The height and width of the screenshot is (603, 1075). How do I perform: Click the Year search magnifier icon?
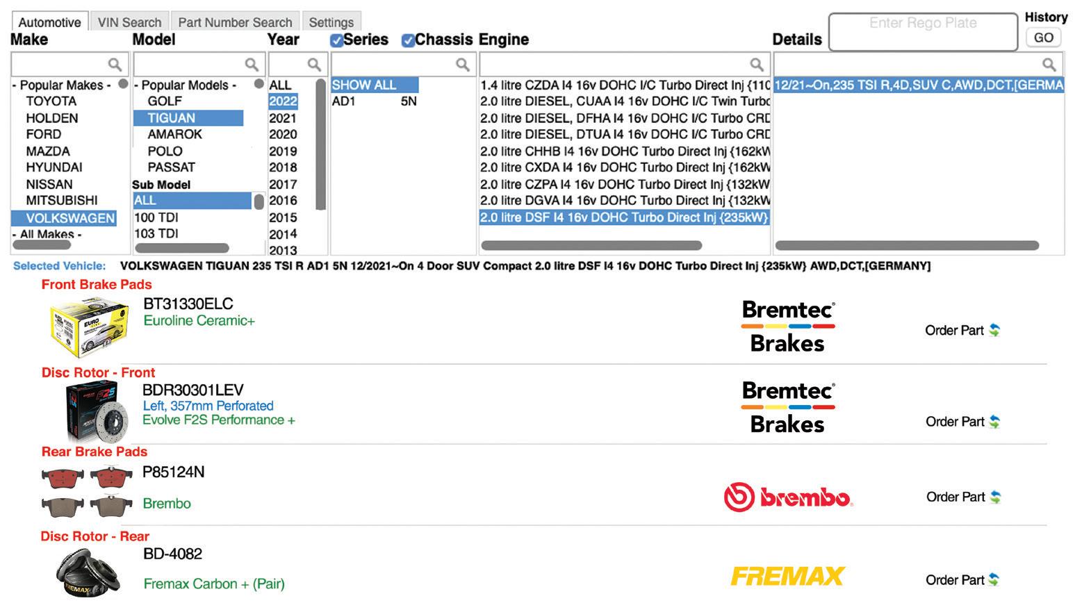(x=314, y=65)
